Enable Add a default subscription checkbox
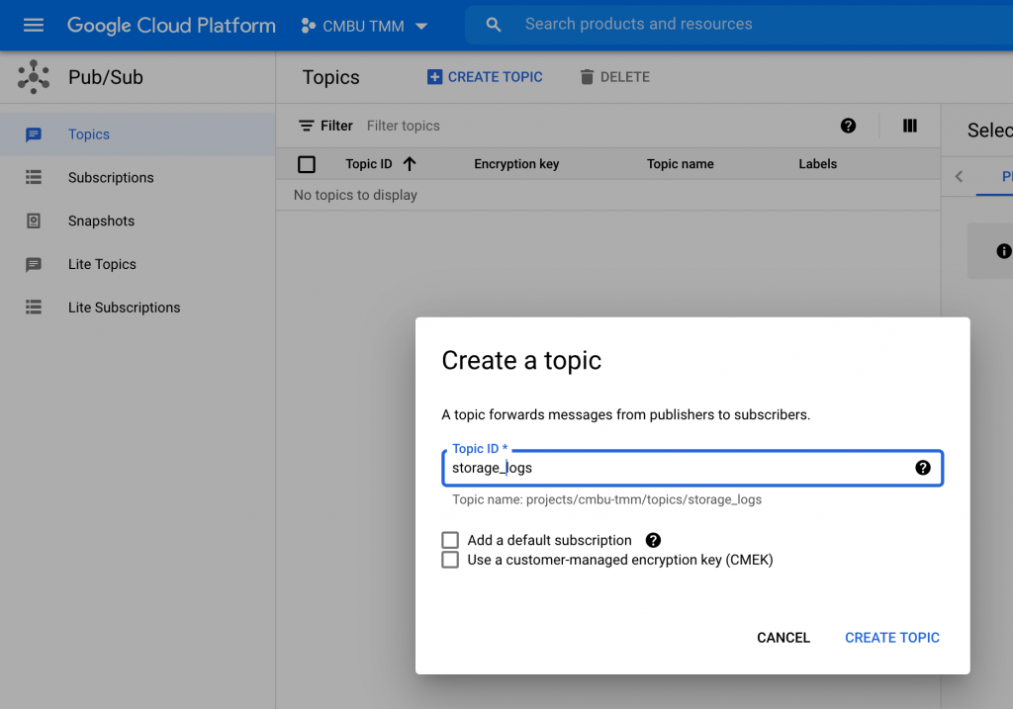Viewport: 1013px width, 709px height. [450, 540]
